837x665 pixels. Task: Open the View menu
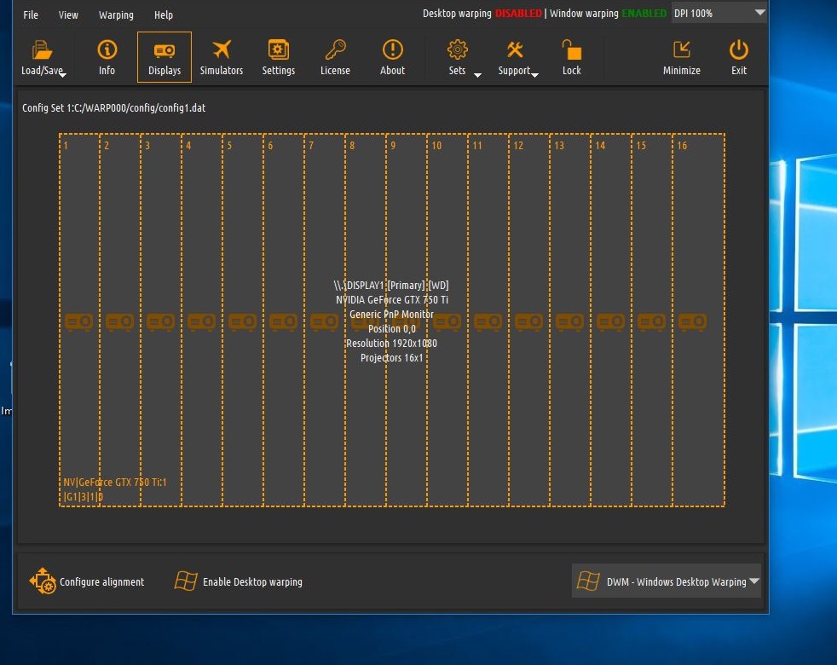pyautogui.click(x=68, y=15)
